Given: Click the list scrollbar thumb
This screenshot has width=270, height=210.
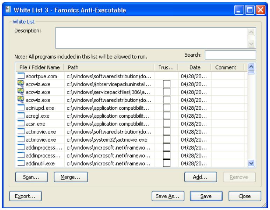Looking at the screenshot, I should click(x=251, y=72).
